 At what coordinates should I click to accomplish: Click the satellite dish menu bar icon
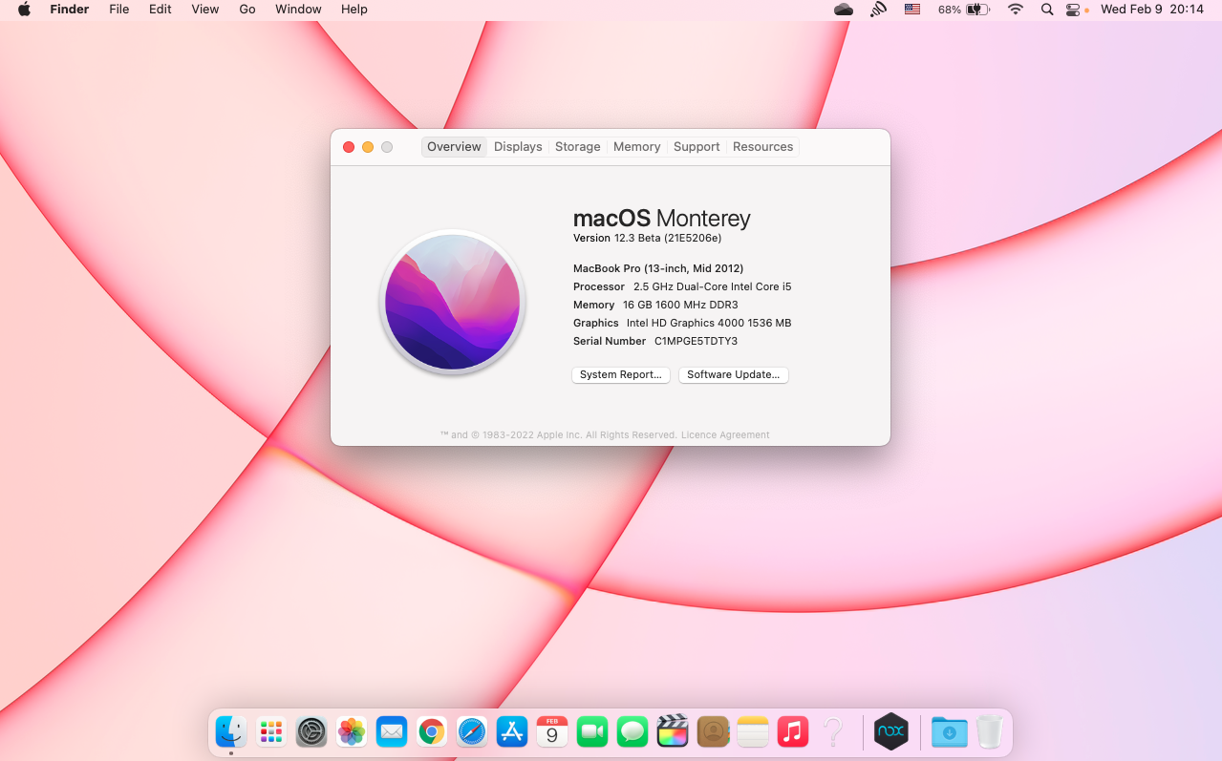[878, 10]
